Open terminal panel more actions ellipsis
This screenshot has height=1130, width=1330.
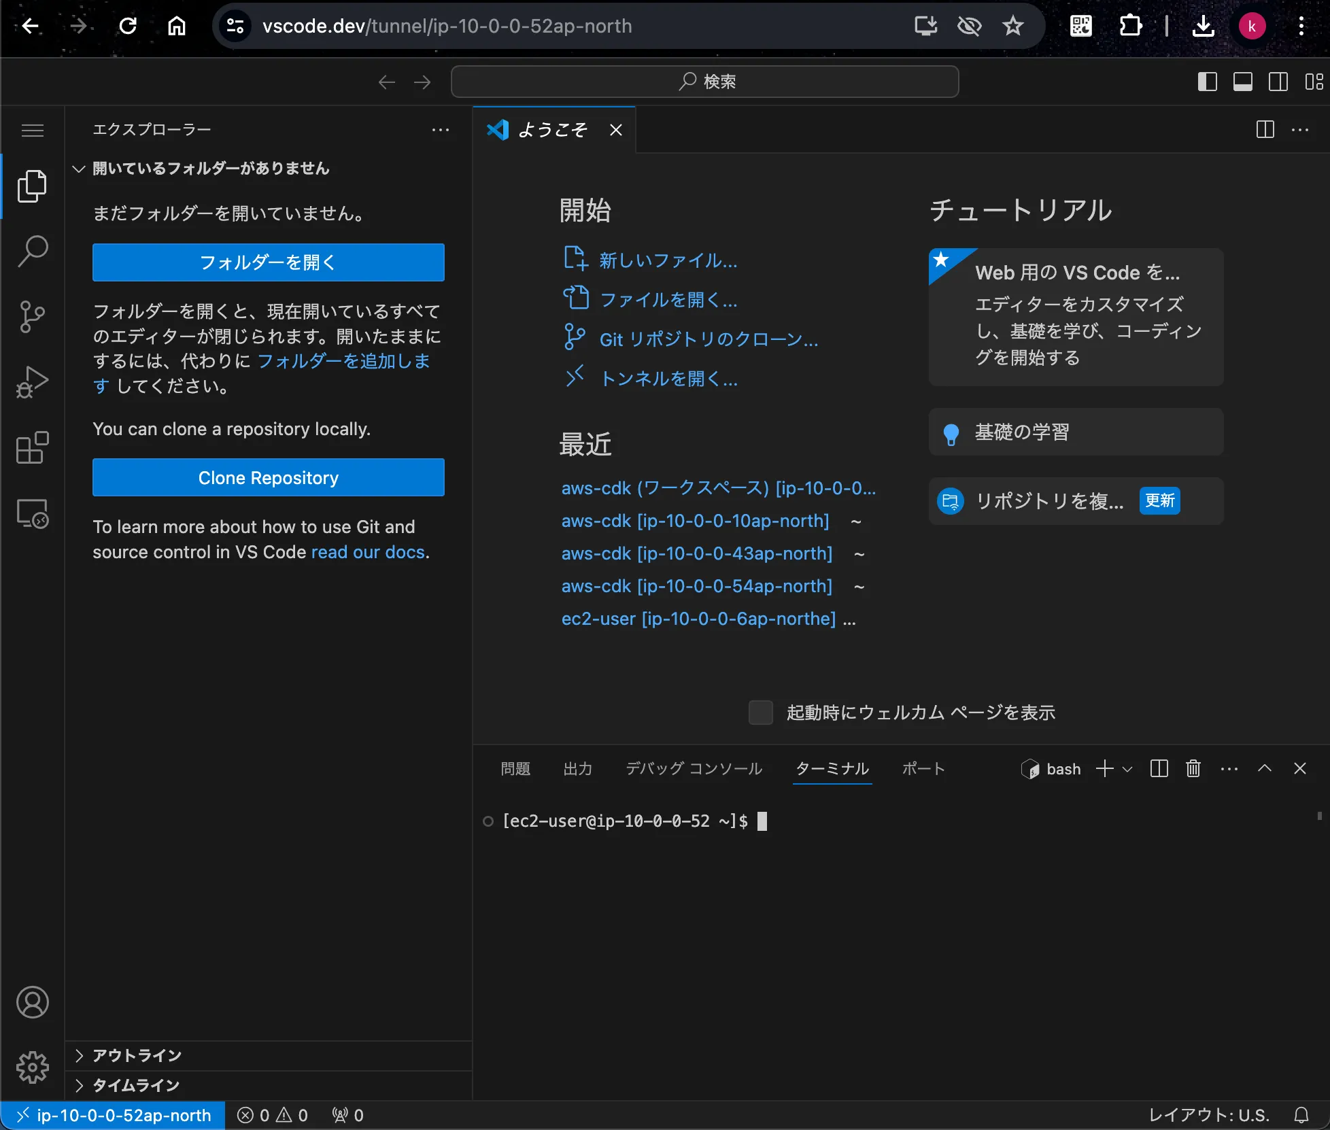pos(1229,769)
